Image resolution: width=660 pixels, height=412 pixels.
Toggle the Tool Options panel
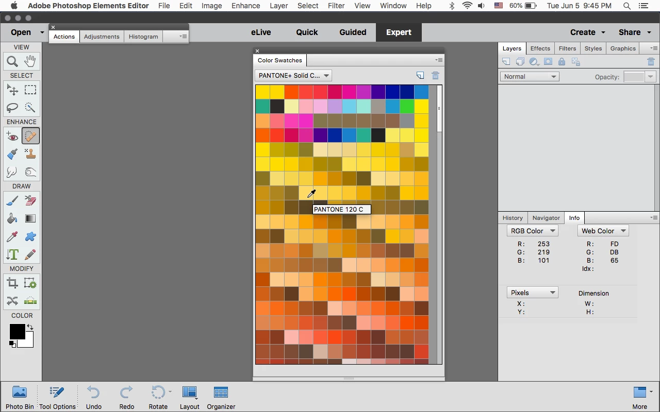(57, 398)
